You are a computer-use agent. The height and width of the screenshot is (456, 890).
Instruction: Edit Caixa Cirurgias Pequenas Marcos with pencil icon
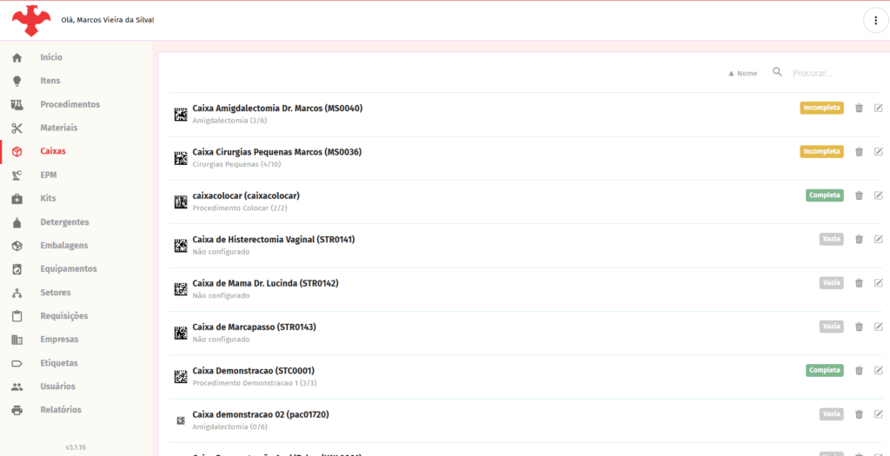879,151
